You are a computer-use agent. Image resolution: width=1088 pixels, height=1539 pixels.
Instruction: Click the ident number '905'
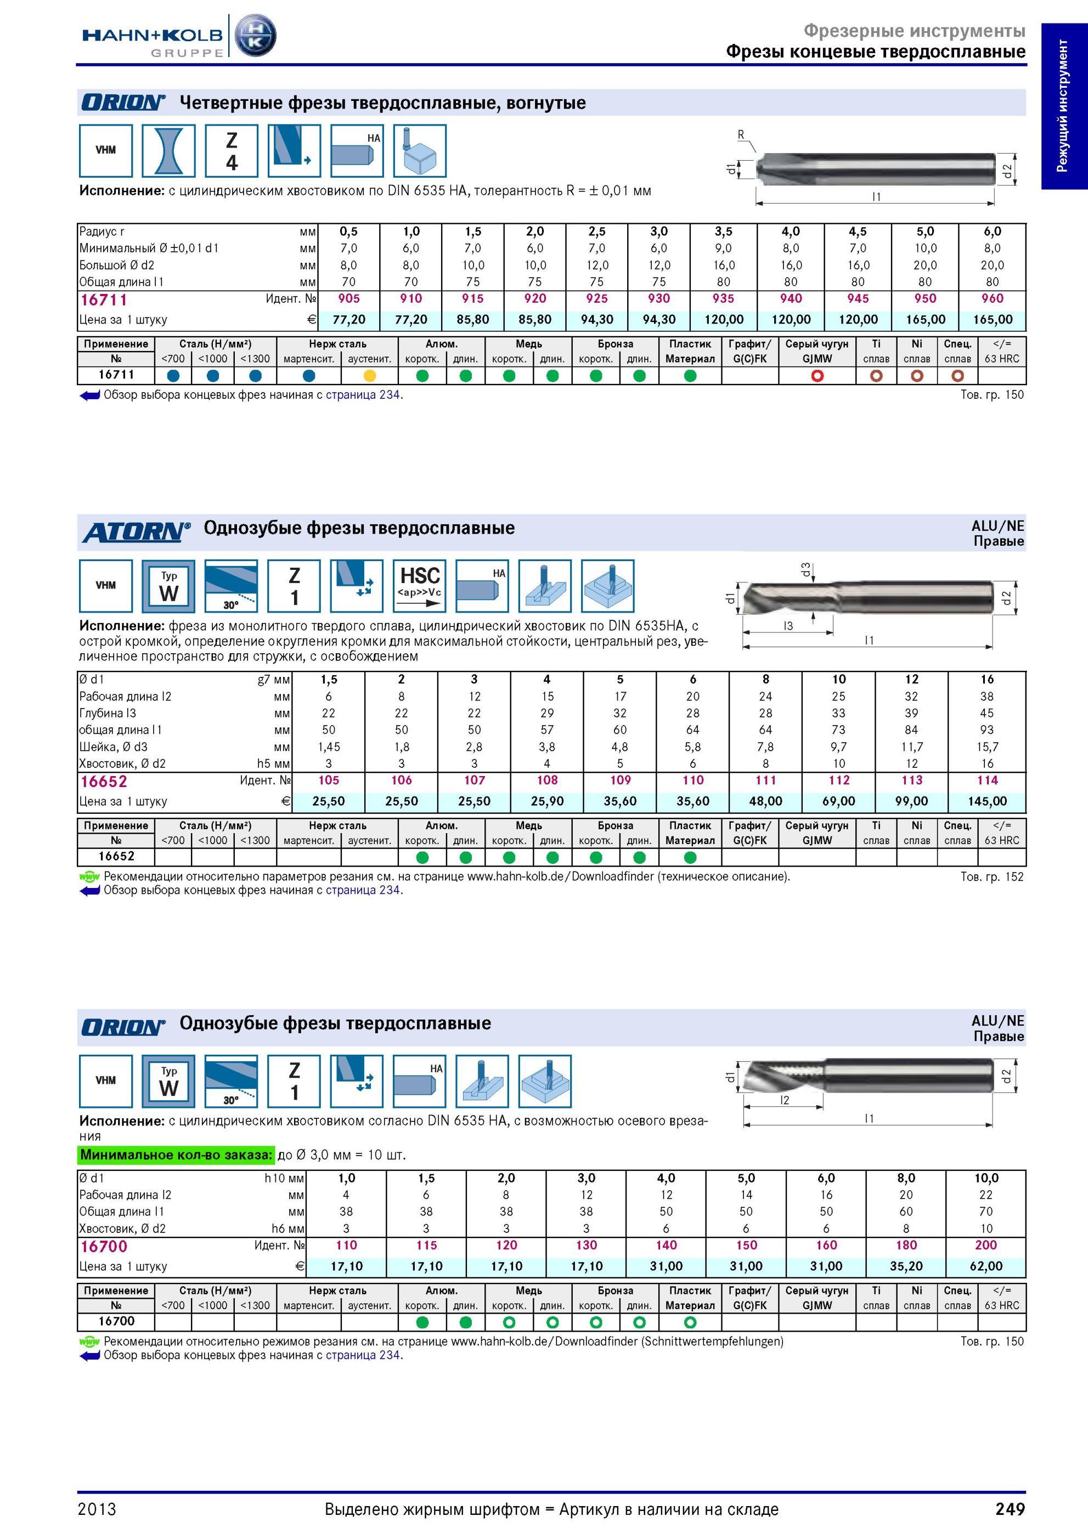point(348,298)
